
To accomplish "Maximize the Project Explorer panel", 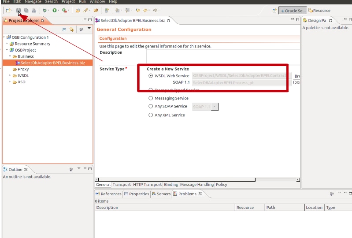I will 90,20.
